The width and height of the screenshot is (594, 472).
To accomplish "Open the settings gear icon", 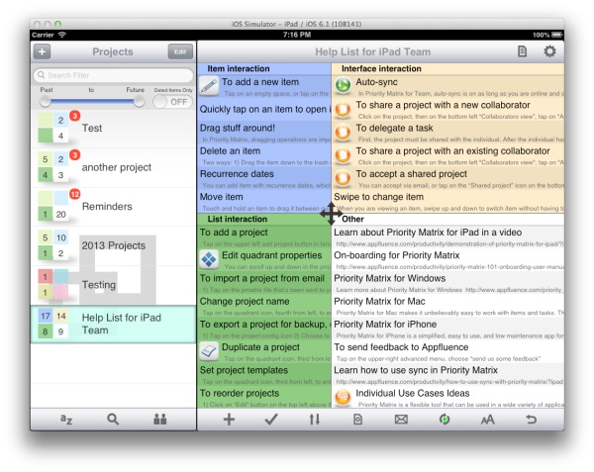I will tap(549, 51).
